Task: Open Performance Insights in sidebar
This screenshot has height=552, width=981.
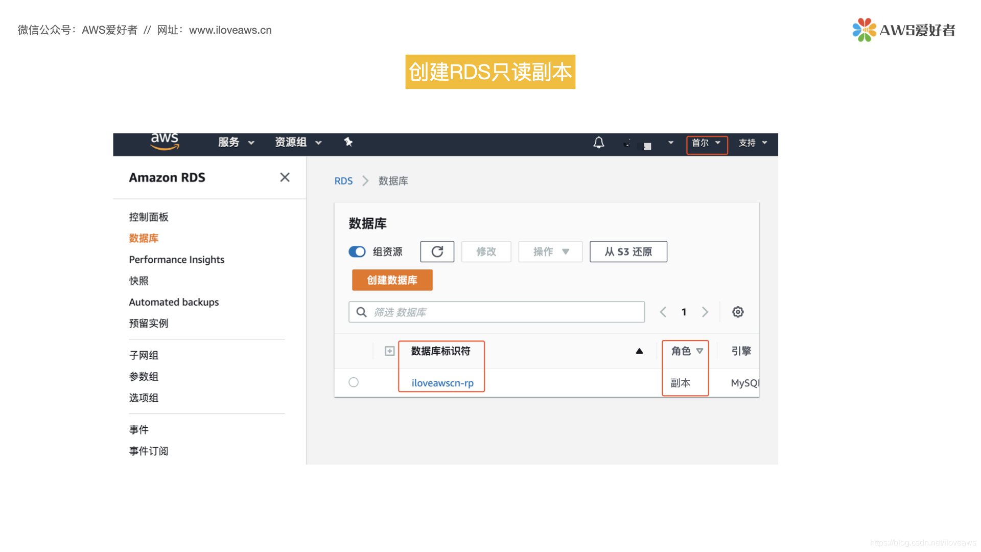Action: [x=176, y=260]
